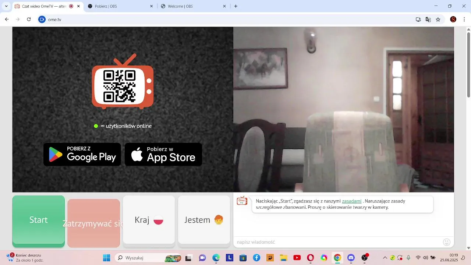This screenshot has height=265, width=471.
Task: Click the tab recording indicator on OmeTV tab
Action: point(71,6)
